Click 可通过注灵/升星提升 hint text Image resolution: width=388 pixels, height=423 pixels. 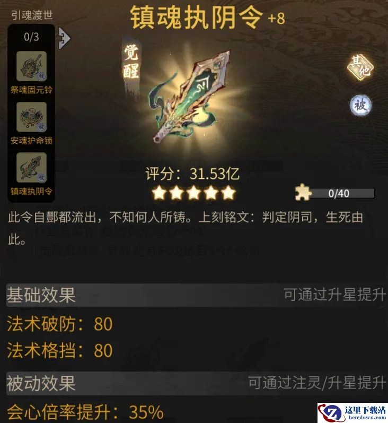pyautogui.click(x=316, y=383)
